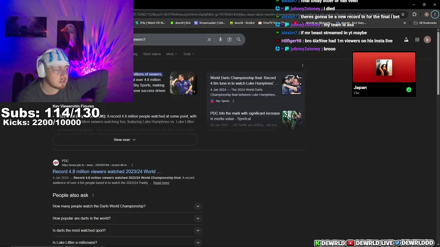
Task: Open Google Search Labs flask icon
Action: pos(406,39)
